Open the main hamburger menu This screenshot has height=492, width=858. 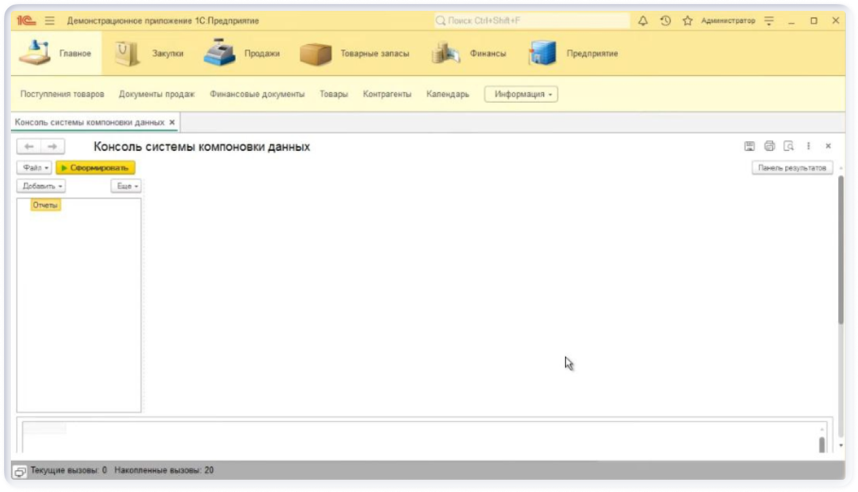pyautogui.click(x=50, y=21)
